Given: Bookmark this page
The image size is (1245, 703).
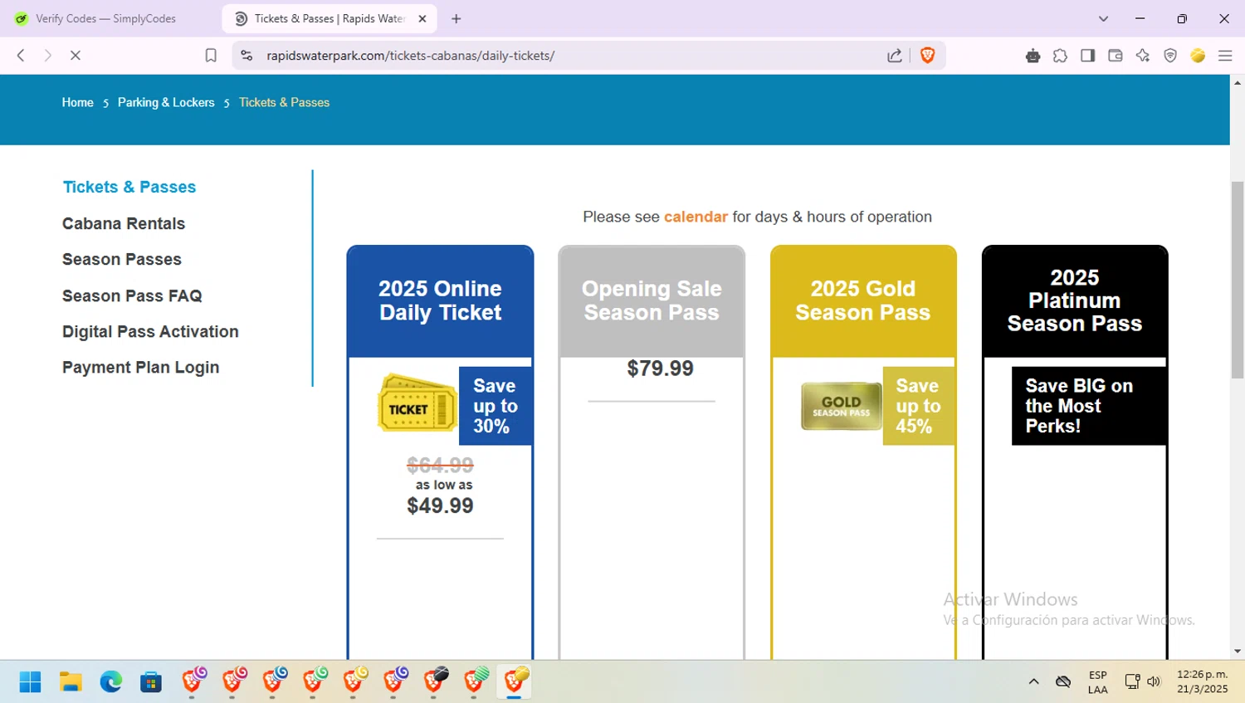Looking at the screenshot, I should (211, 56).
